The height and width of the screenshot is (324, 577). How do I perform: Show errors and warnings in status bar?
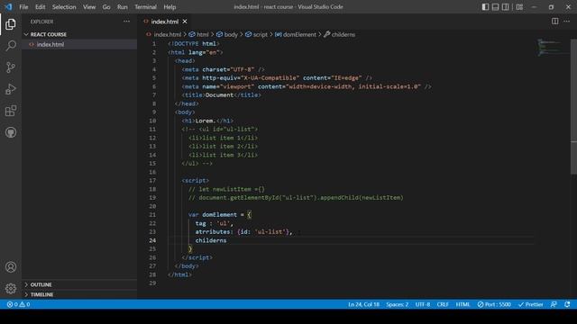click(x=18, y=304)
